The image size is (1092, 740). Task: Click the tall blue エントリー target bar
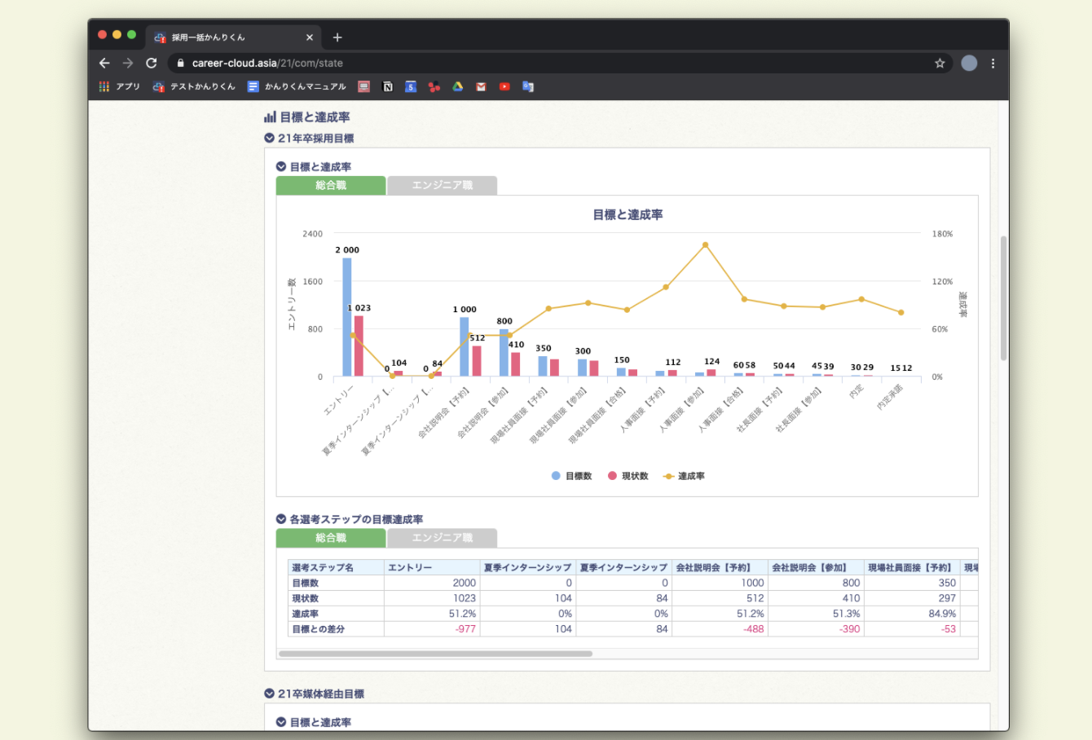pos(347,317)
